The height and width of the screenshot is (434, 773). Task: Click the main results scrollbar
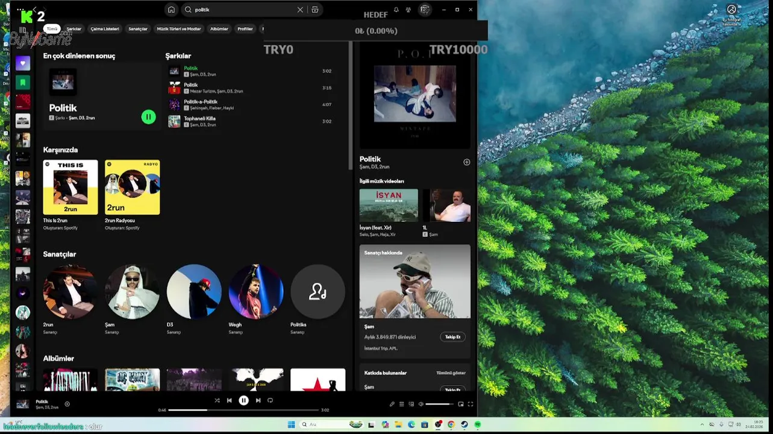pyautogui.click(x=350, y=105)
